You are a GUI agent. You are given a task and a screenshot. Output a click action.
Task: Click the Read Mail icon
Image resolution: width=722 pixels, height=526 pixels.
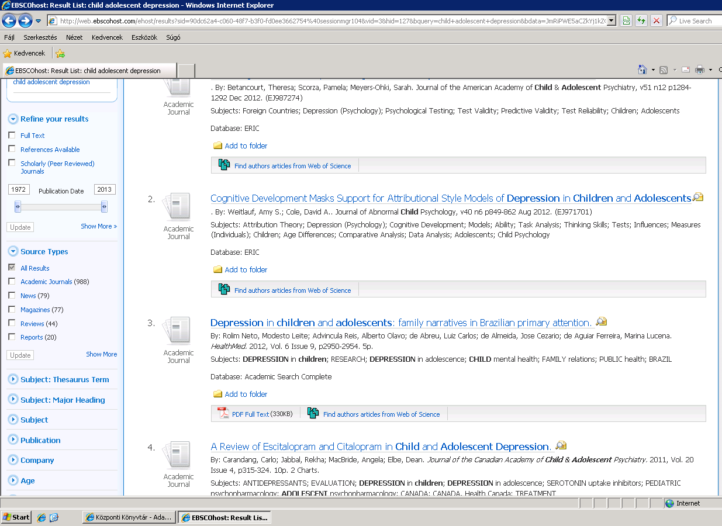point(685,70)
